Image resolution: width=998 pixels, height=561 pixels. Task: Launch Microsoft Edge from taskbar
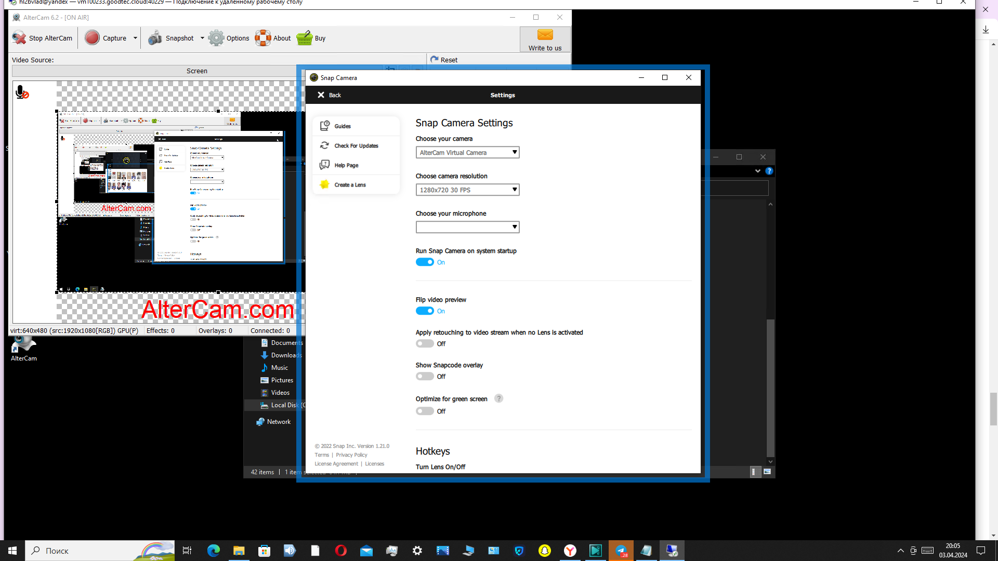(x=213, y=551)
